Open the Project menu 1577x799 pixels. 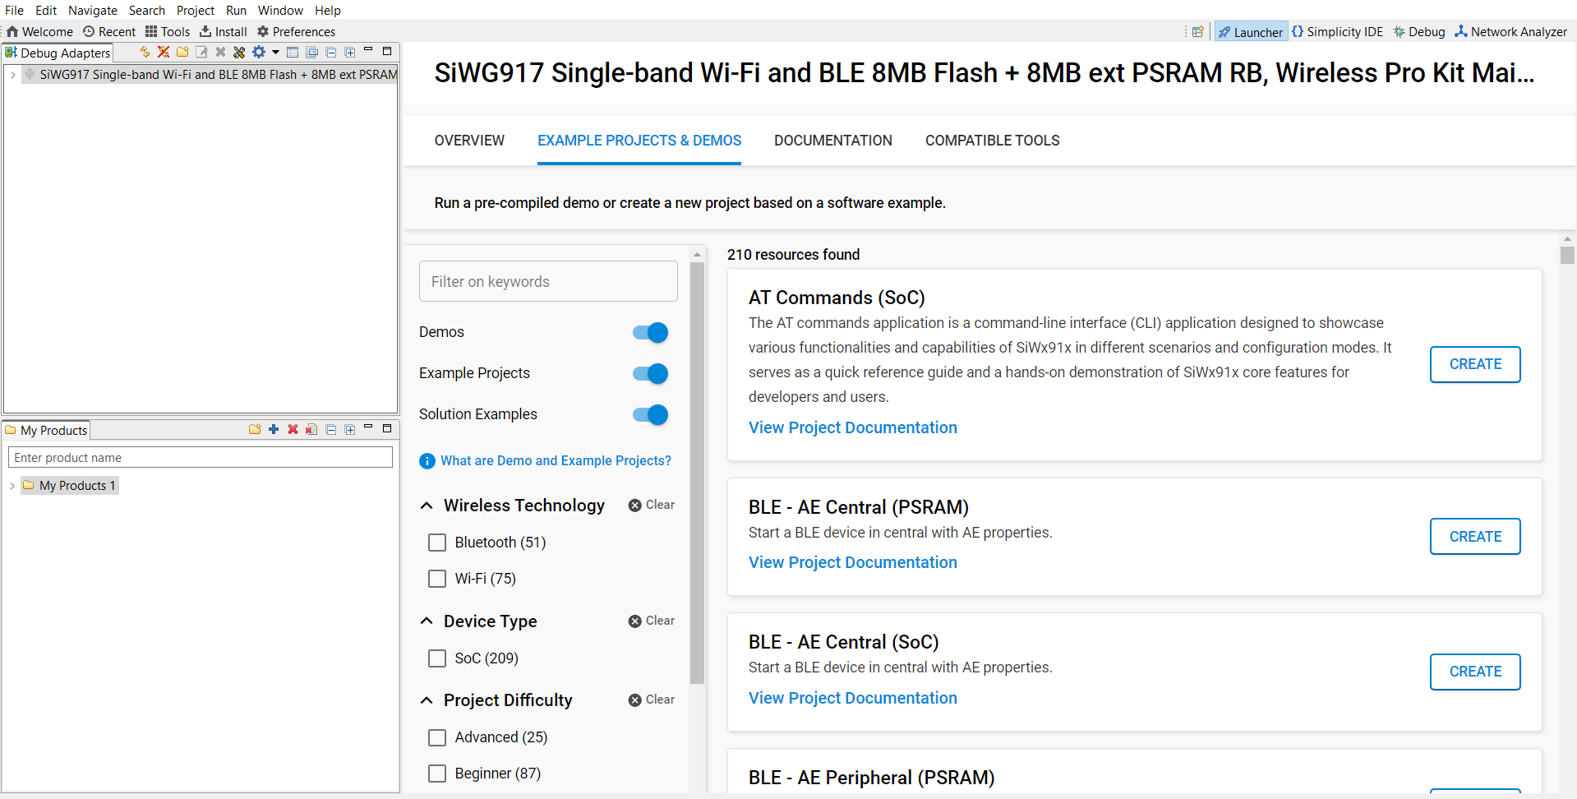click(x=196, y=10)
